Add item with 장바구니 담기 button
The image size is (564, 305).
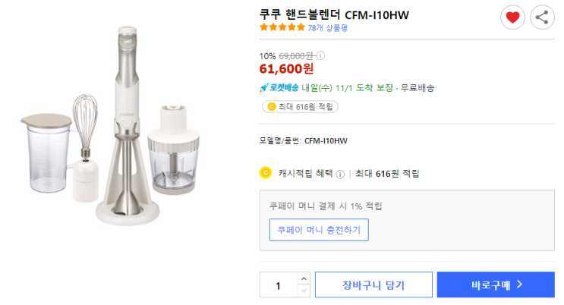pyautogui.click(x=373, y=285)
